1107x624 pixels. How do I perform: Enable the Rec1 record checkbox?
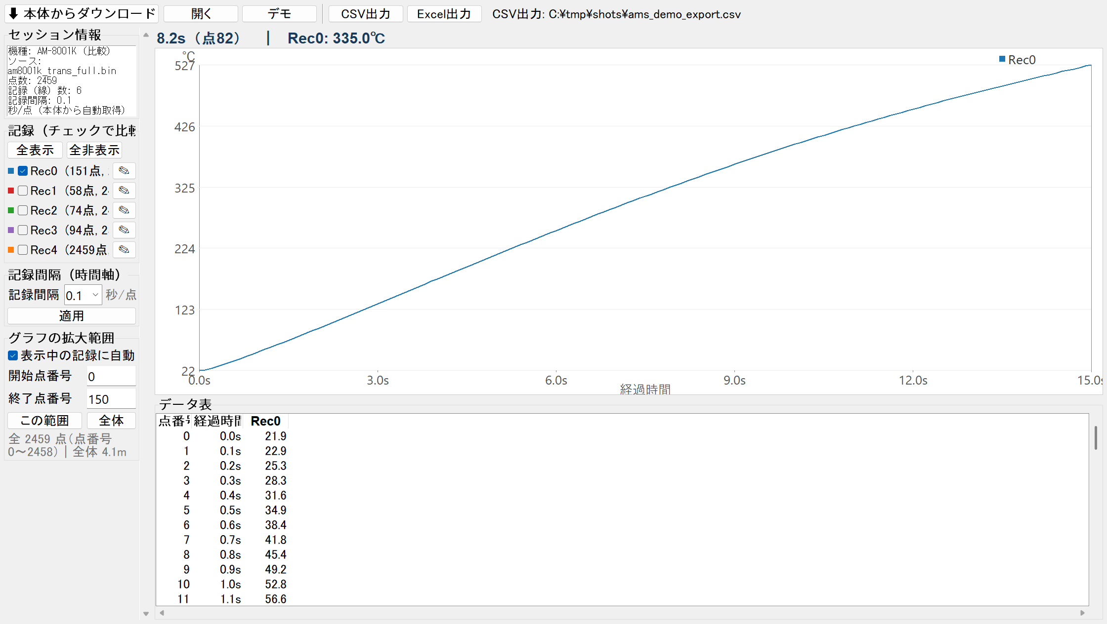(x=23, y=191)
